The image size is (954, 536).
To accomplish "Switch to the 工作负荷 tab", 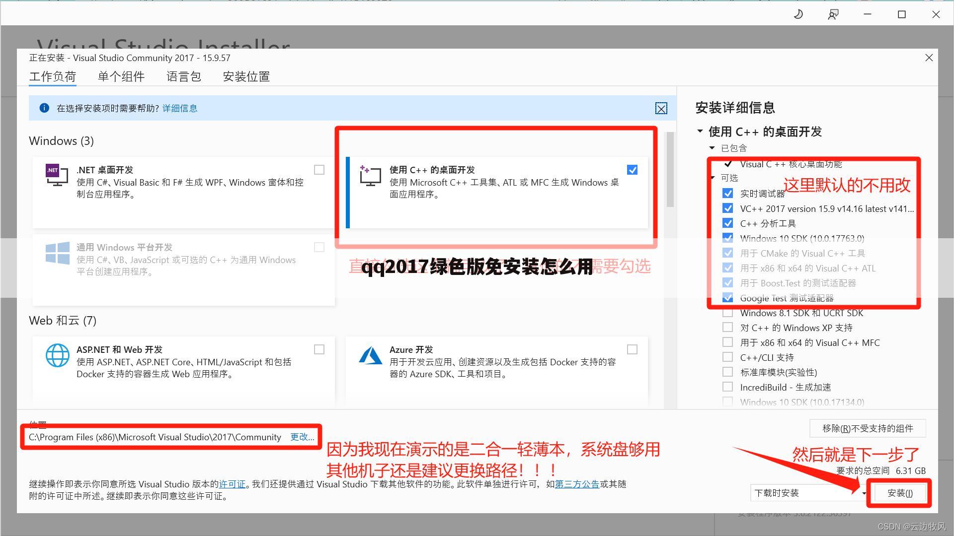I will pyautogui.click(x=52, y=76).
